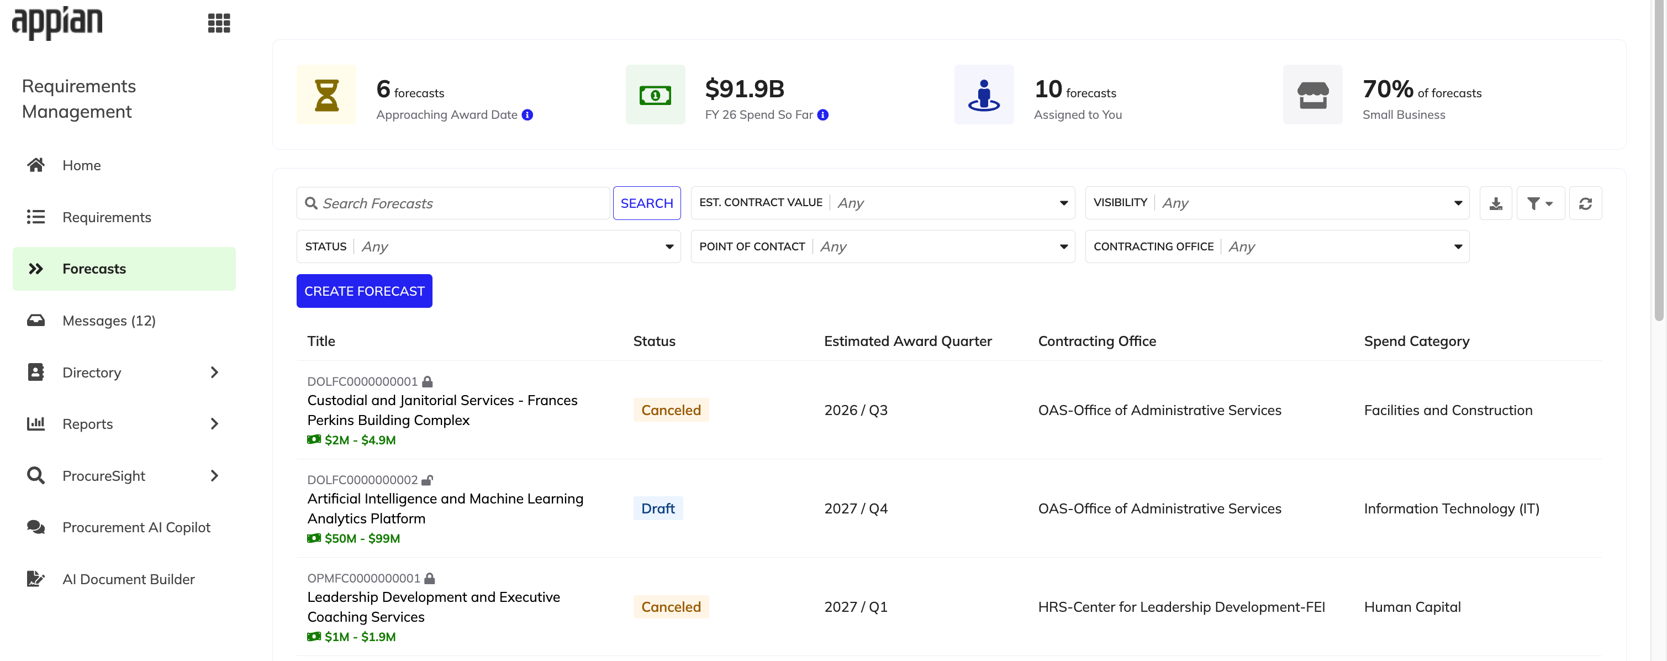
Task: Expand the Directory submenu chevron
Action: point(214,373)
